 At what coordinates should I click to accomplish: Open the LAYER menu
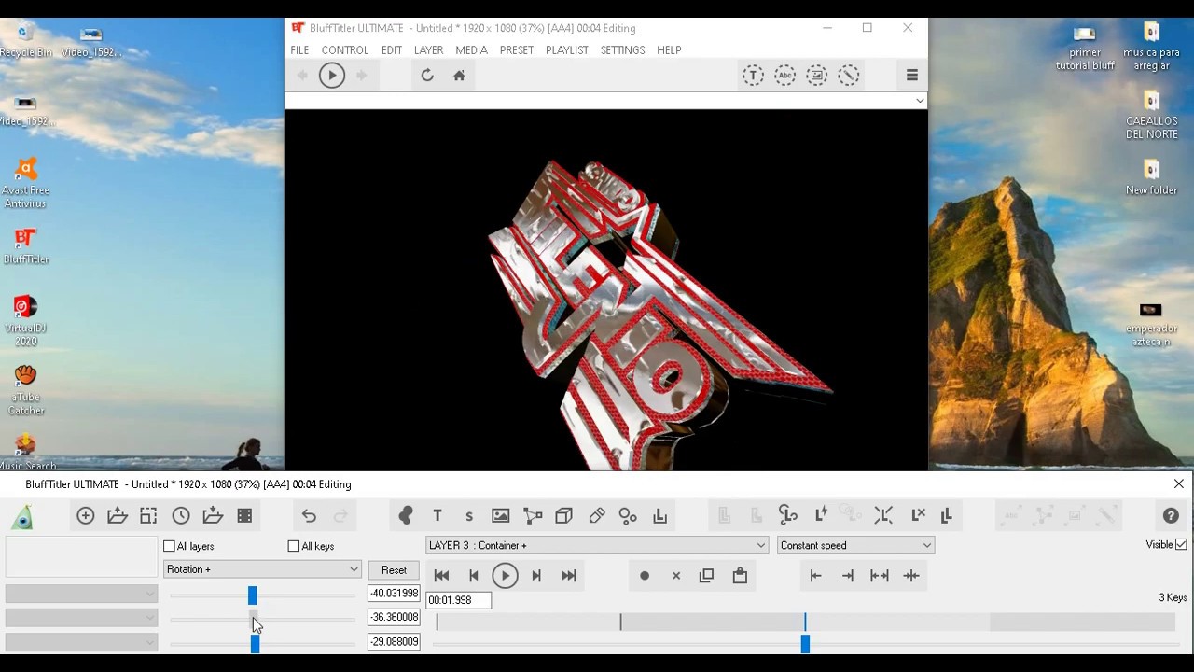click(429, 50)
